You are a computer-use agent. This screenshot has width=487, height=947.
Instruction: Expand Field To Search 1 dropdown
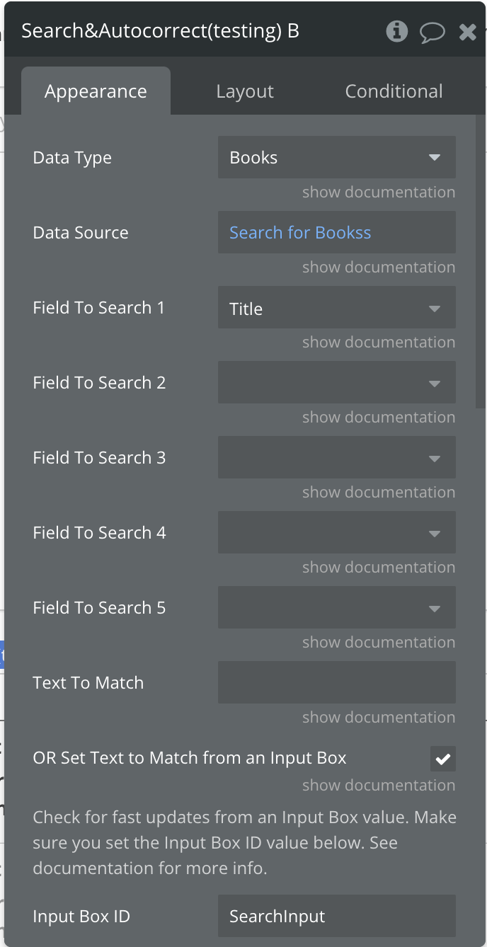[x=336, y=308]
